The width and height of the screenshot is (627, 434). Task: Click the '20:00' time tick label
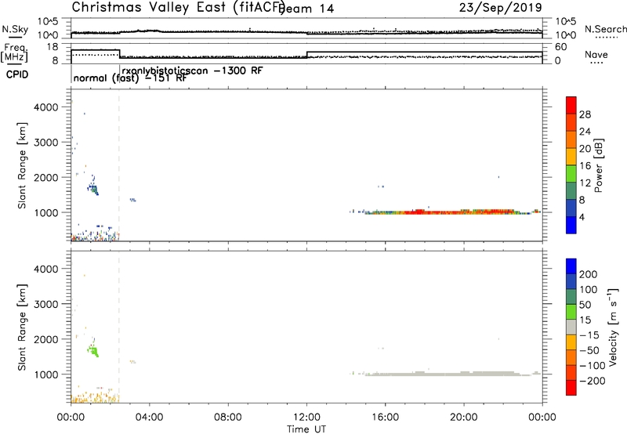463,418
